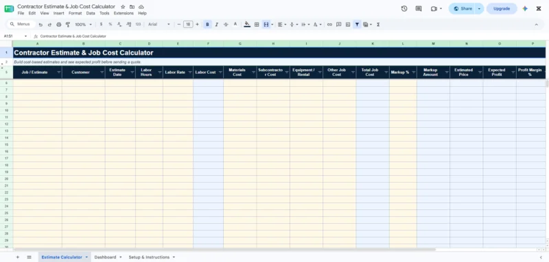The height and width of the screenshot is (262, 549).
Task: Collapse the toolbar with the chevron
Action: coord(536,25)
